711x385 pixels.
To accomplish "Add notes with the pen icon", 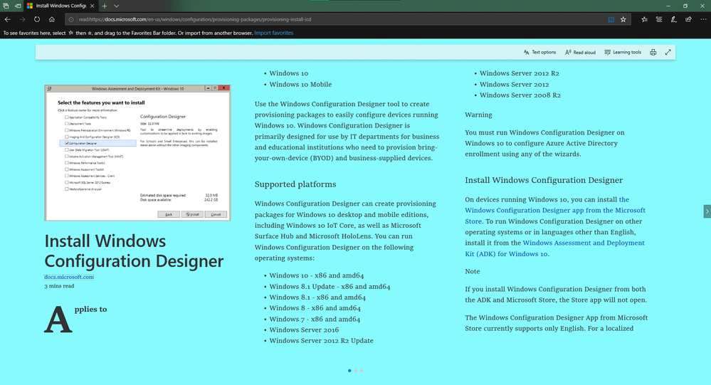I will click(674, 19).
